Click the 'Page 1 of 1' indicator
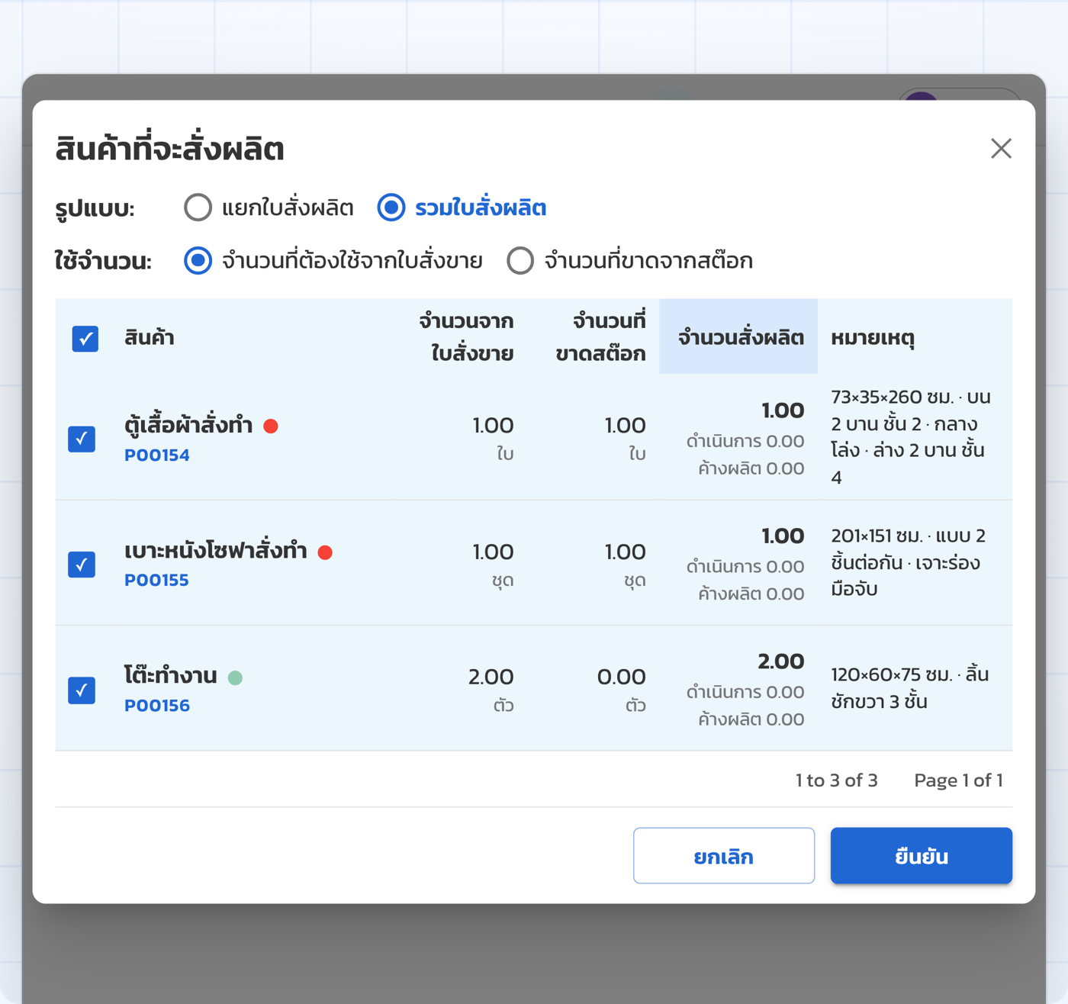The image size is (1068, 1004). click(959, 780)
